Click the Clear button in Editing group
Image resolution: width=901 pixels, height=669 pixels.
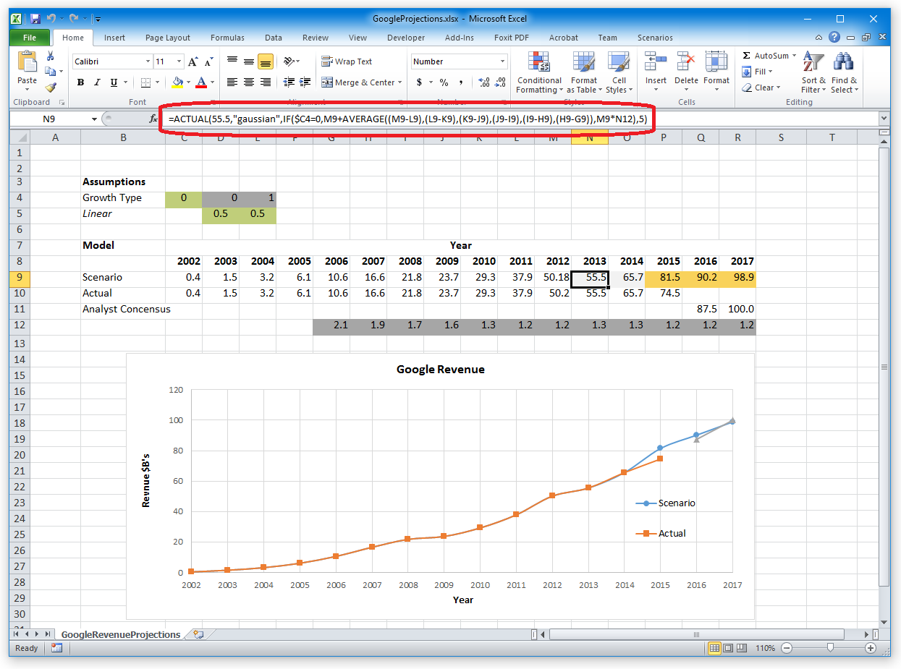pos(761,88)
